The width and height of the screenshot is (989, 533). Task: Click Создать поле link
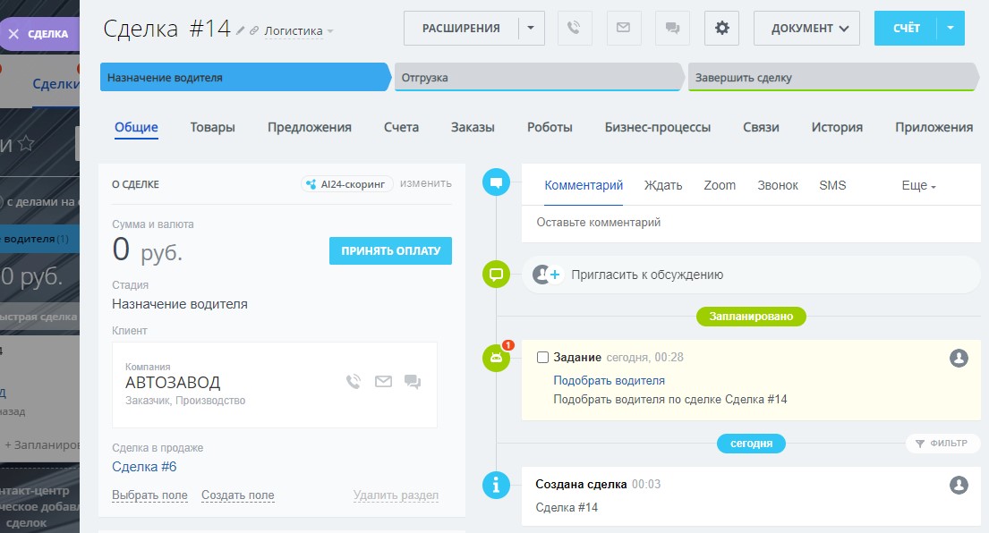click(238, 495)
